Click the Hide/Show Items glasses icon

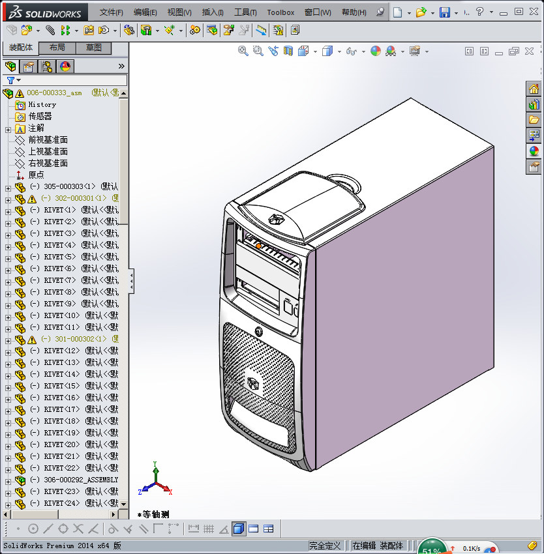(351, 51)
